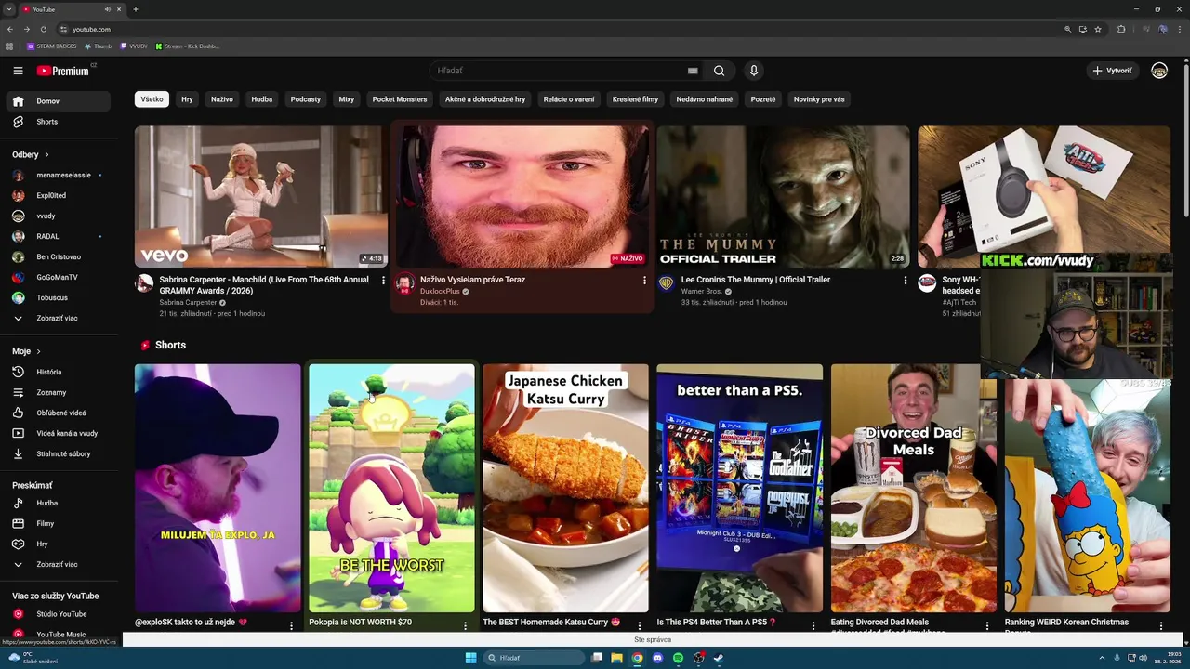Click the YouTube Premium logo

point(63,71)
